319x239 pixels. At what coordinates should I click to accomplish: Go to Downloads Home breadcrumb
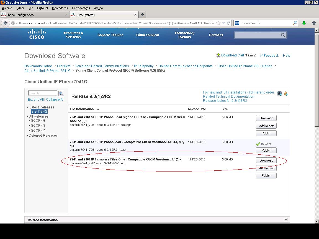tap(38, 66)
